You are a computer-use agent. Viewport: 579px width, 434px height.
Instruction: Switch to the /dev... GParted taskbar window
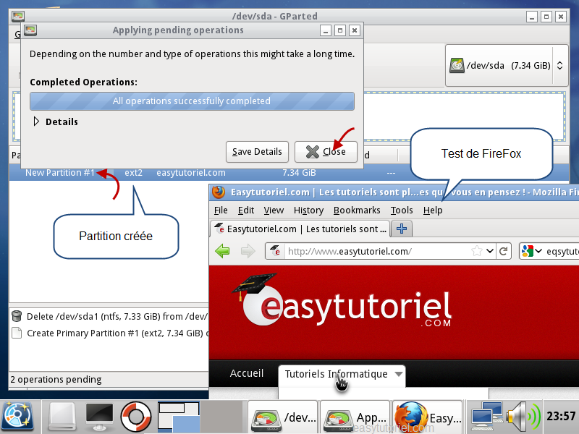click(283, 417)
